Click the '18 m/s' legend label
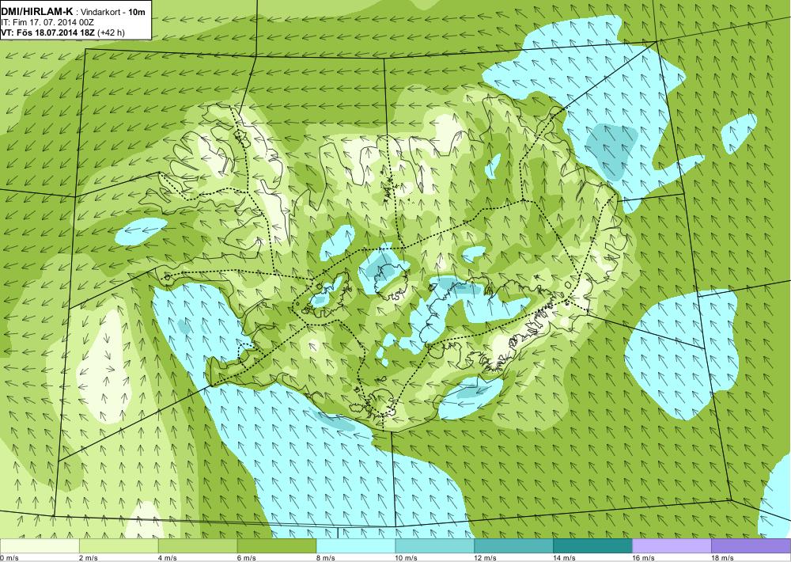Screen dimensions: 791x562 [x=723, y=558]
